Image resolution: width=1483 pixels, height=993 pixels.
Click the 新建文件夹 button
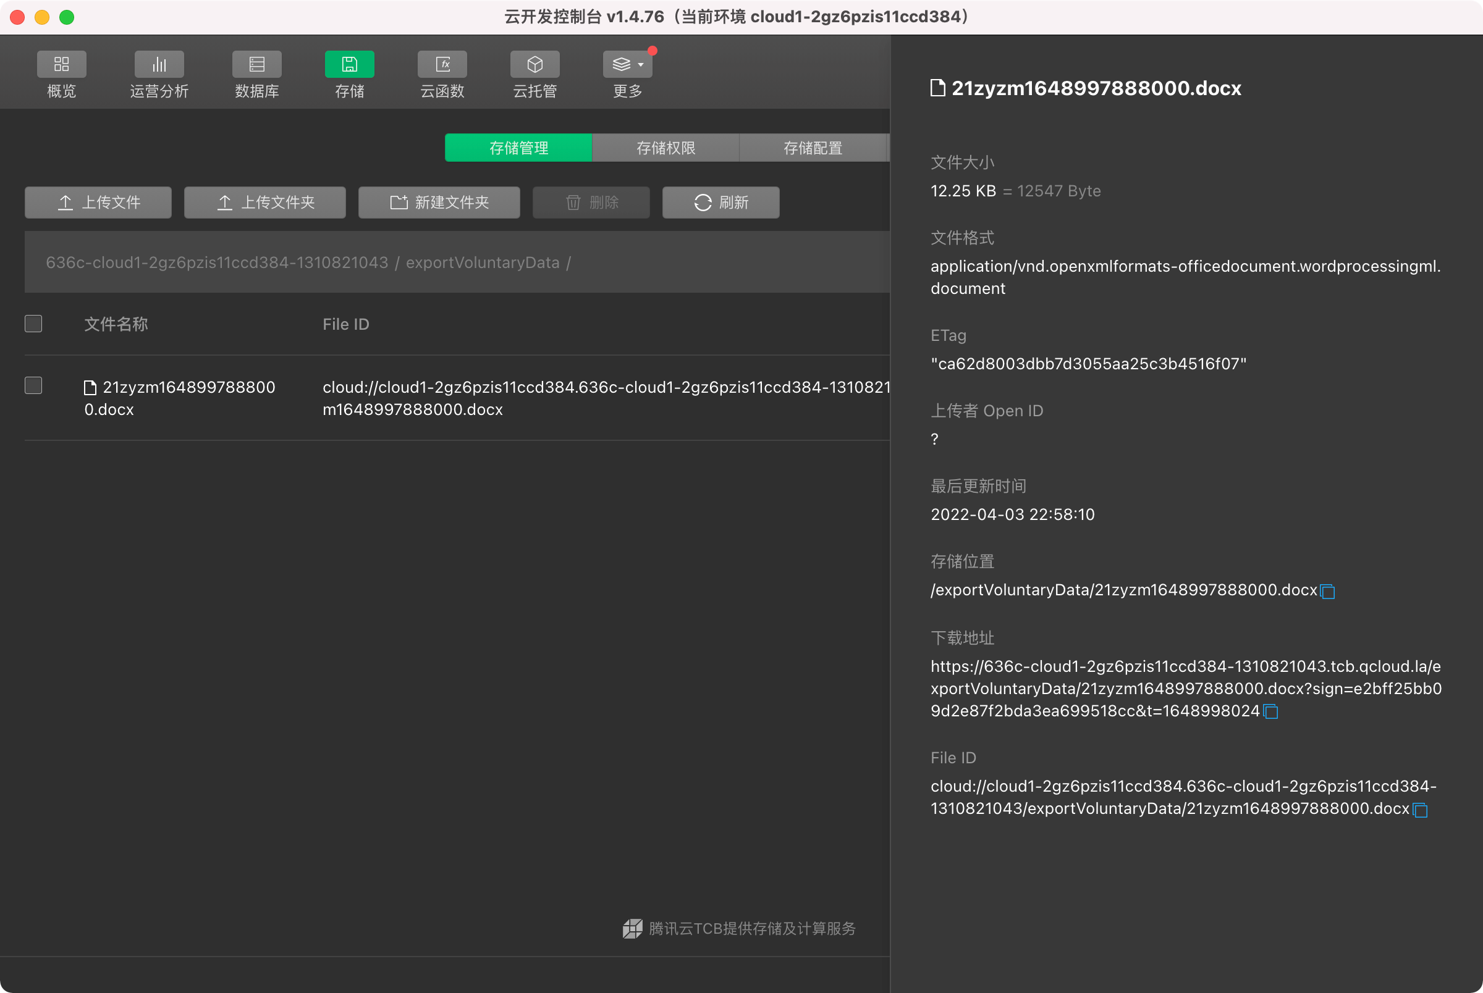[x=439, y=203]
